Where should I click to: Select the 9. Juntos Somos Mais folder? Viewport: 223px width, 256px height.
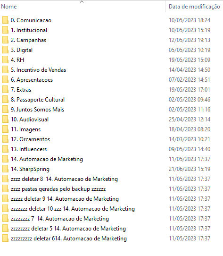[x=38, y=110]
